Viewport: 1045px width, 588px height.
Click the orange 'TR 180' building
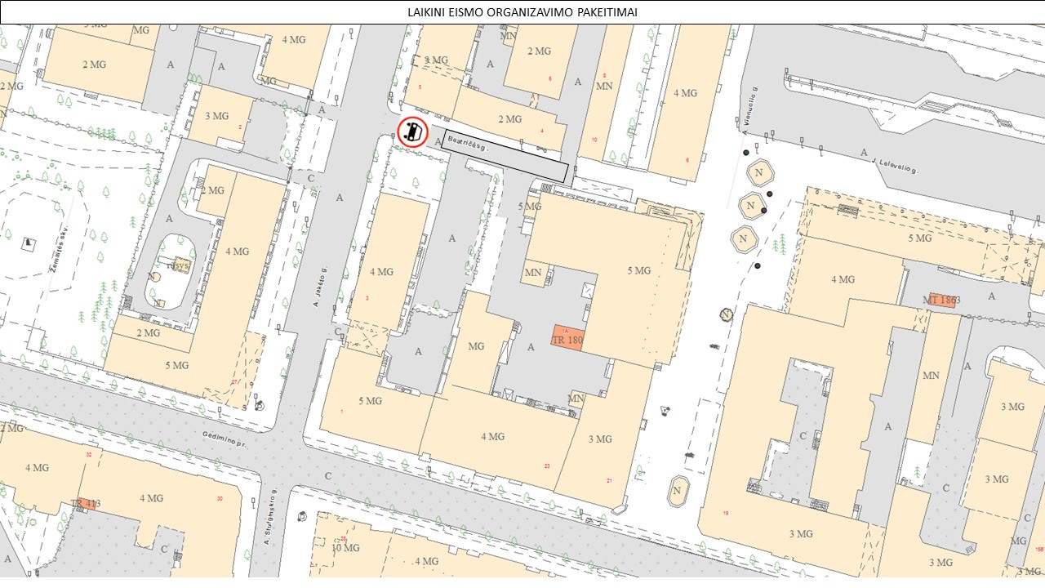click(x=567, y=337)
